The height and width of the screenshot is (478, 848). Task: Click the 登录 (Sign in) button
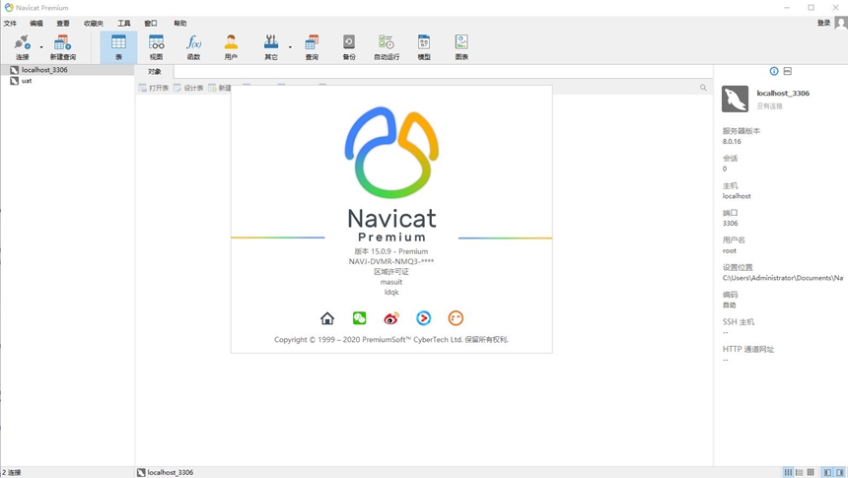(823, 23)
